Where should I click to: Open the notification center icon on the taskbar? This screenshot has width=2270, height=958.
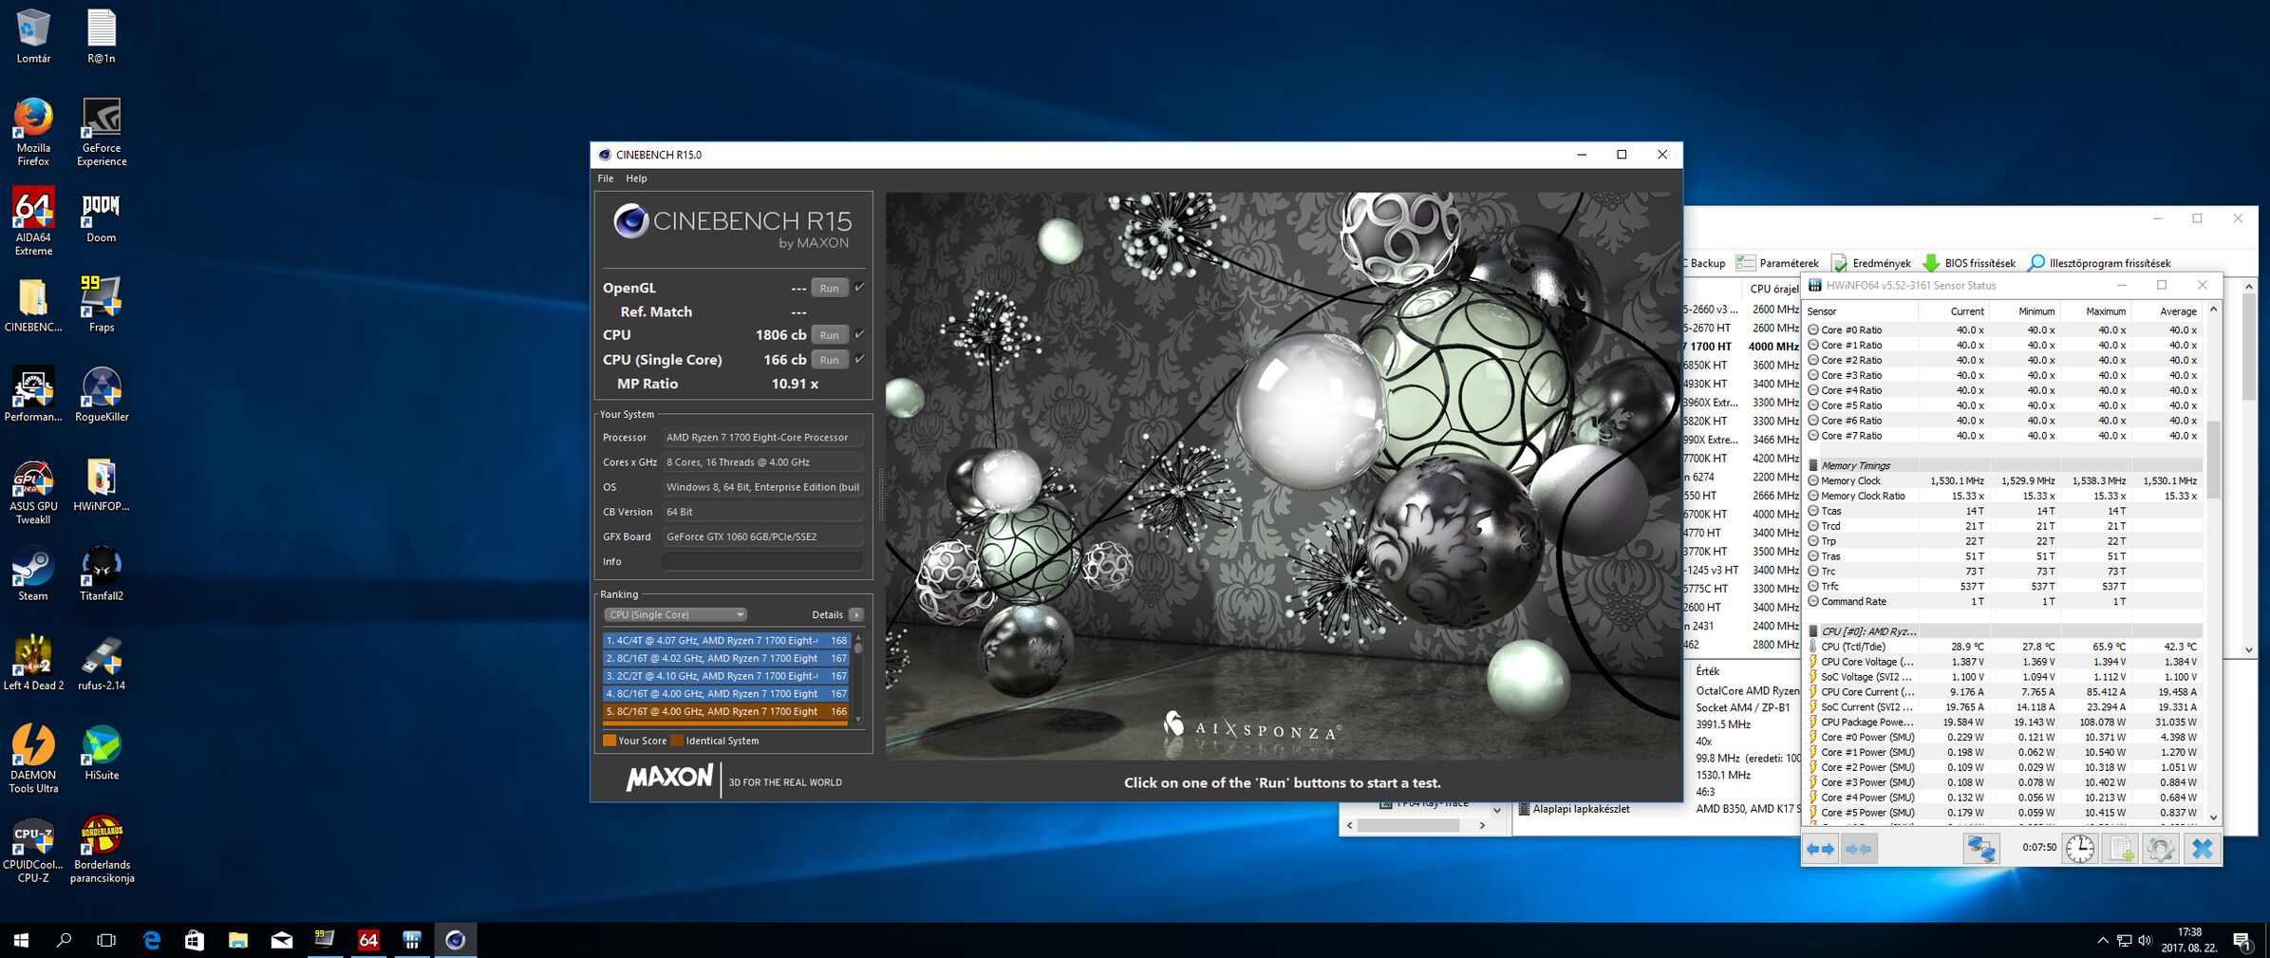2242,941
